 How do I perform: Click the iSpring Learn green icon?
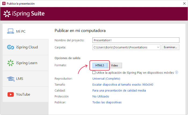tap(10, 63)
